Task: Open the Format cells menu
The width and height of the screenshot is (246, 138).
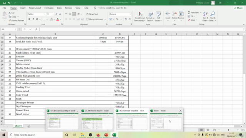Action: [181, 16]
